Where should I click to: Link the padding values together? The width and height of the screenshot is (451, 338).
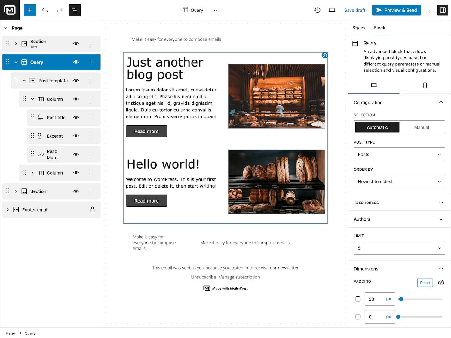pos(441,283)
